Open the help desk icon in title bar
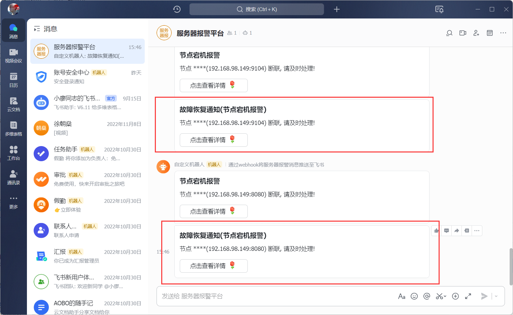Screen dimensions: 513x315 pyautogui.click(x=439, y=9)
